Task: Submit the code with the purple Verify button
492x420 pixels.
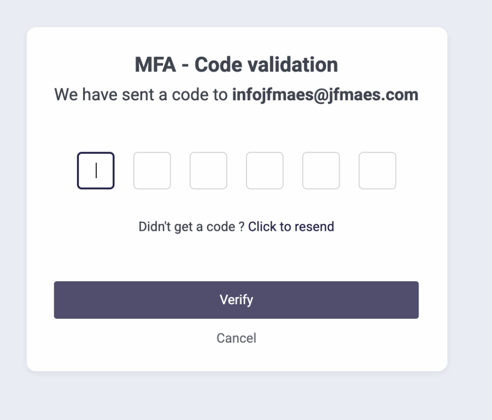Action: point(236,300)
